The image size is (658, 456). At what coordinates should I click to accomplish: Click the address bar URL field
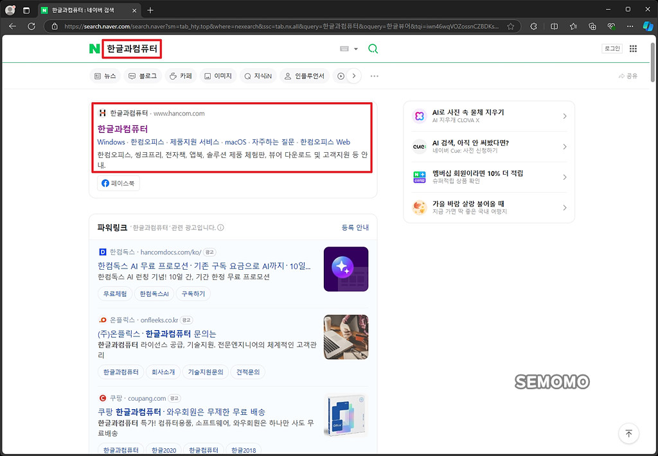[281, 26]
